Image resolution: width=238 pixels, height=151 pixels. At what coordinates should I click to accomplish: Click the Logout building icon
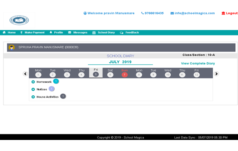point(223,13)
